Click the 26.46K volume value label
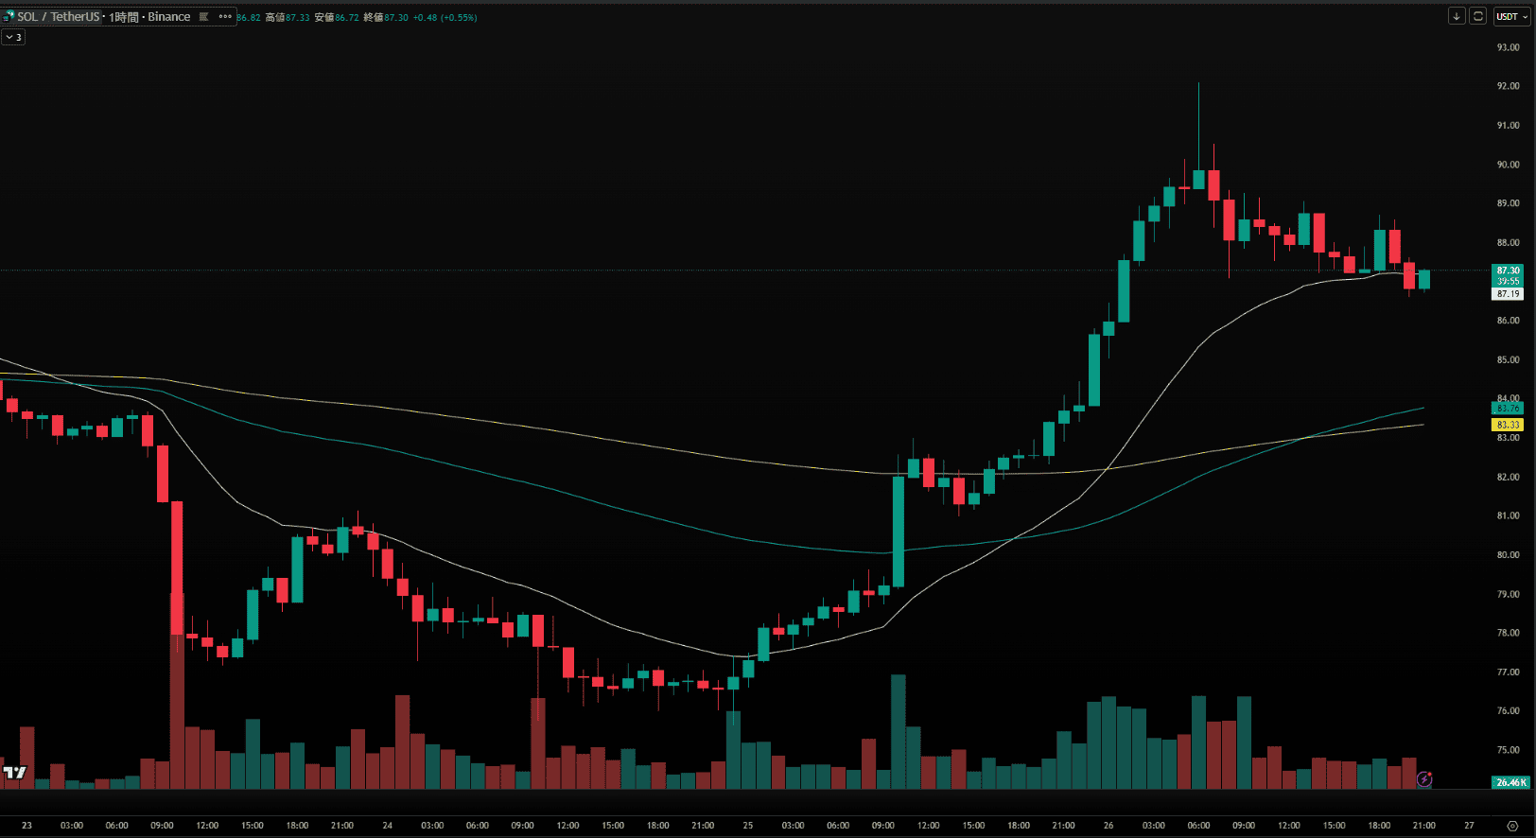This screenshot has height=838, width=1536. click(1510, 782)
